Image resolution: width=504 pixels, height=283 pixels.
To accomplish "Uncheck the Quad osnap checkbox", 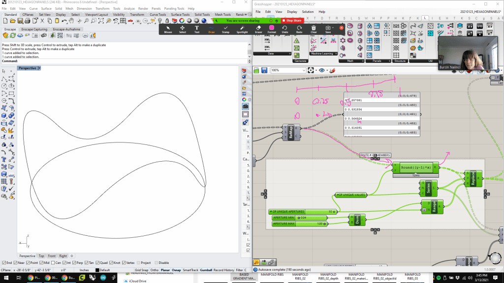I will coord(98,263).
